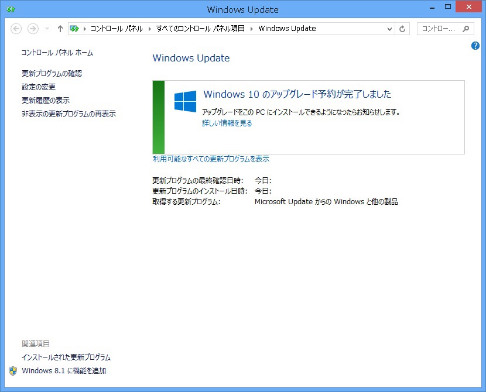Open 詳しい情報を見る link

pos(227,123)
